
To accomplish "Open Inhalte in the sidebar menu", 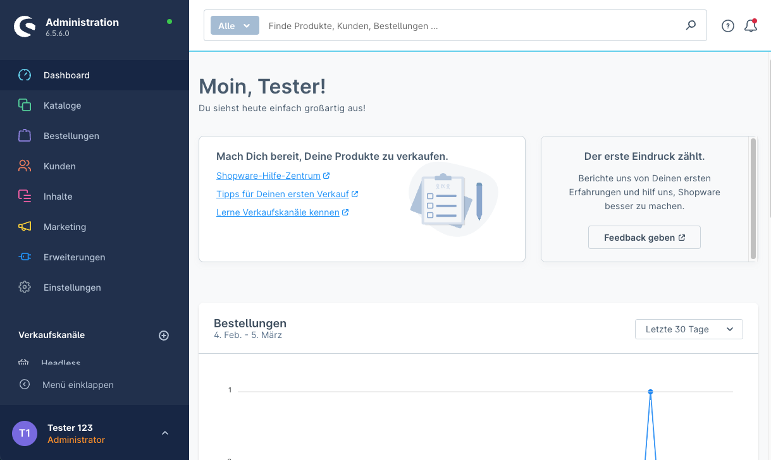I will 58,197.
